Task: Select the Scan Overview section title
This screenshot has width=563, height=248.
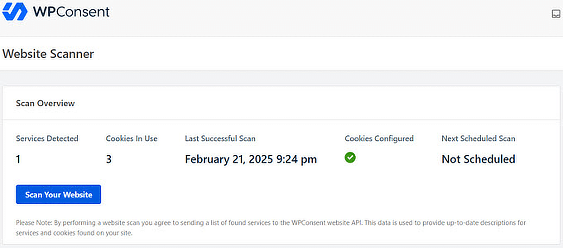Action: coord(45,103)
